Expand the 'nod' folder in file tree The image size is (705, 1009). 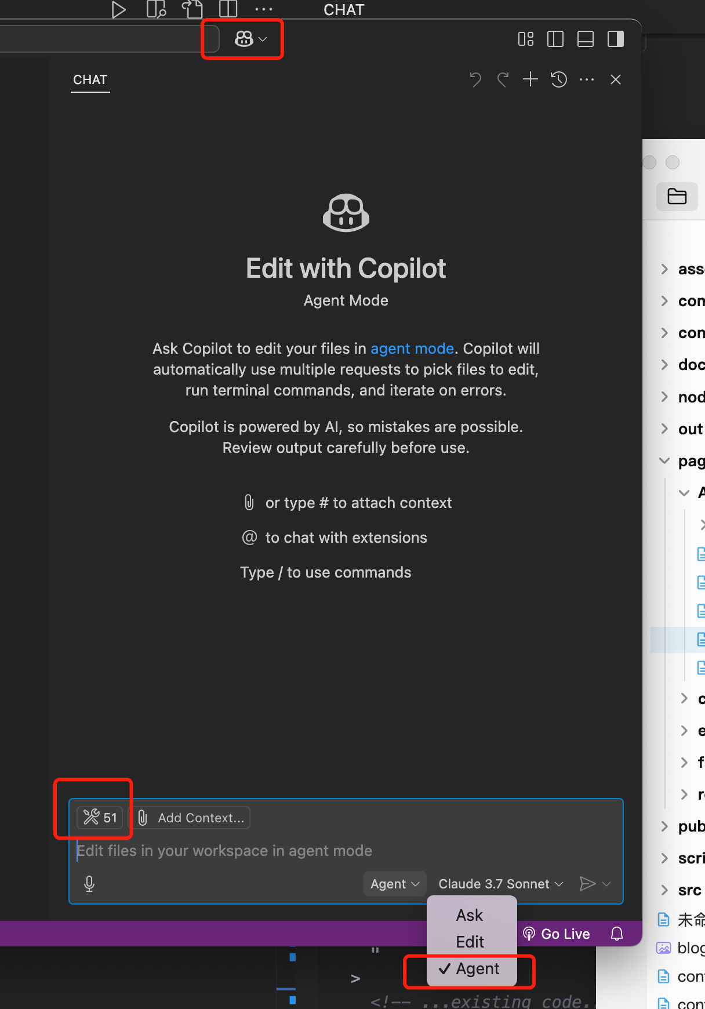[x=665, y=397]
